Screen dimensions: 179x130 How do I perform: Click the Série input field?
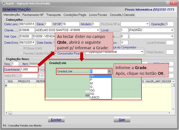click(x=48, y=24)
